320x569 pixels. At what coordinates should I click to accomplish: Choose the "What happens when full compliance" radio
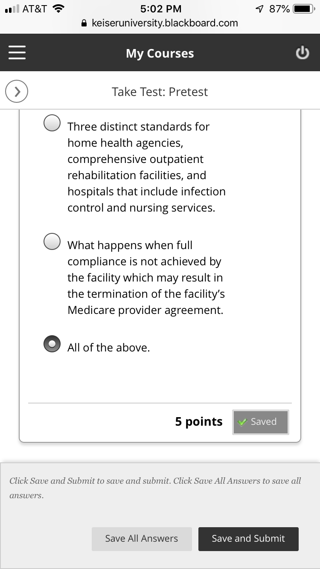click(x=52, y=241)
